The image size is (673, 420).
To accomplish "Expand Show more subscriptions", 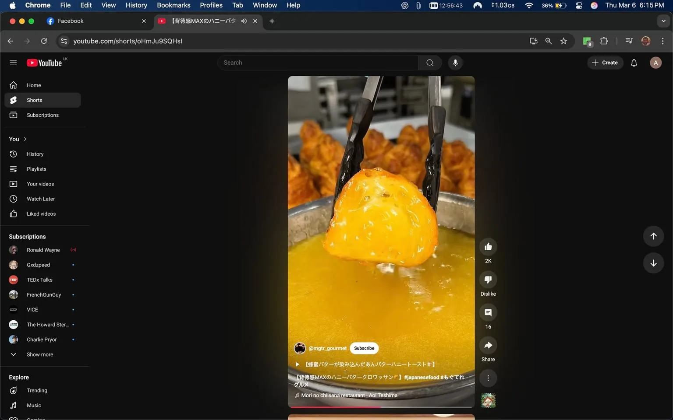I will click(x=39, y=354).
